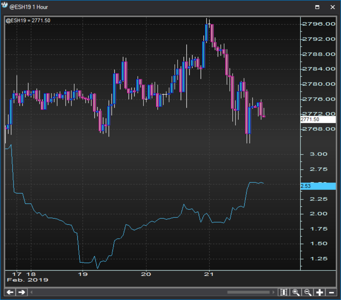Click the bar spacing icon in bottom toolbar

pos(284,292)
